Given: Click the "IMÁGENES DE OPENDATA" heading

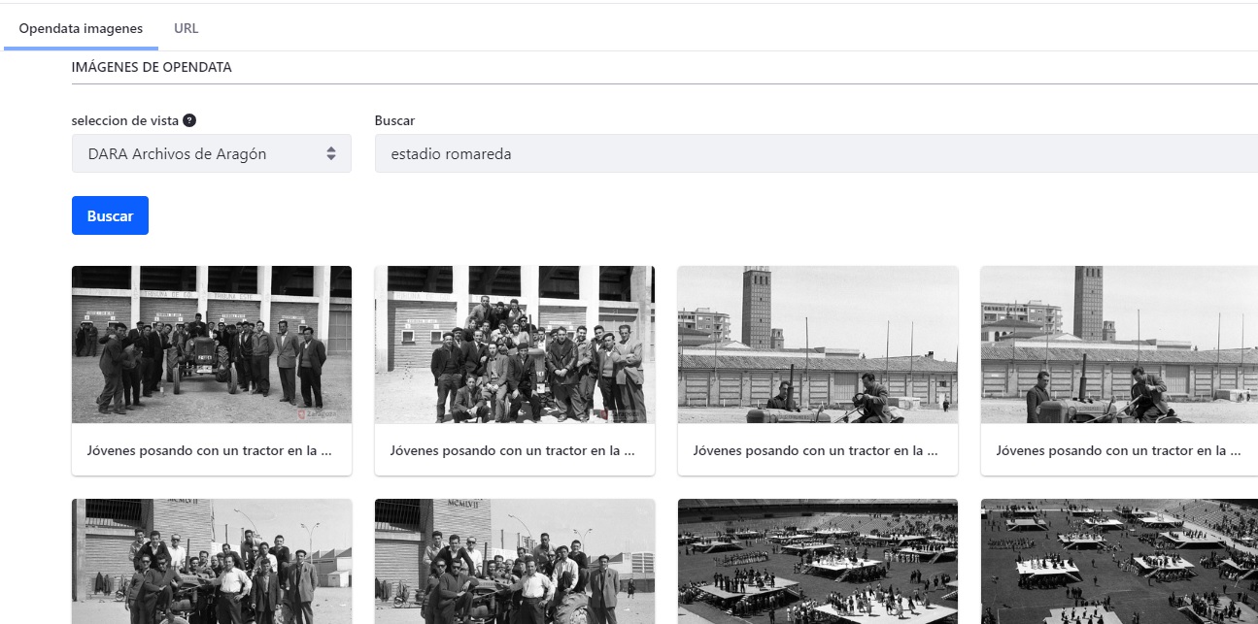Looking at the screenshot, I should coord(152,67).
